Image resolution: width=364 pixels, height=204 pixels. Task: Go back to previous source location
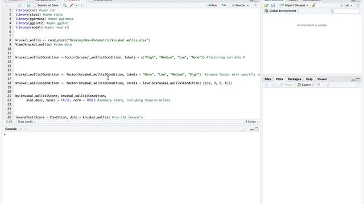(x=6, y=5)
